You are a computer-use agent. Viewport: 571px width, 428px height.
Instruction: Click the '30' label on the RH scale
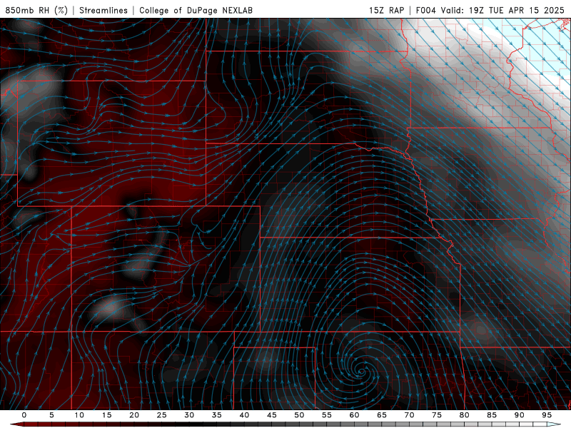(189, 415)
